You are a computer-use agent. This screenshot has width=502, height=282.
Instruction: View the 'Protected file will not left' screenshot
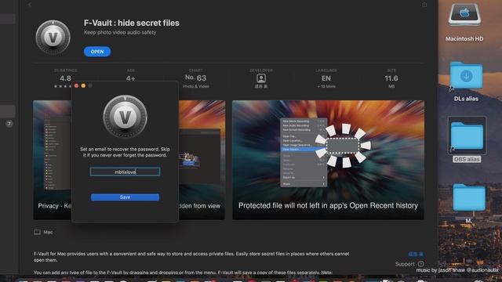point(328,160)
